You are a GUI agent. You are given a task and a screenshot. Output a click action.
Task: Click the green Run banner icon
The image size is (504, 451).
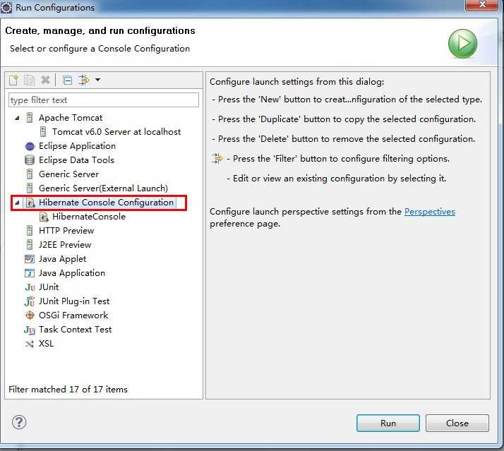462,43
